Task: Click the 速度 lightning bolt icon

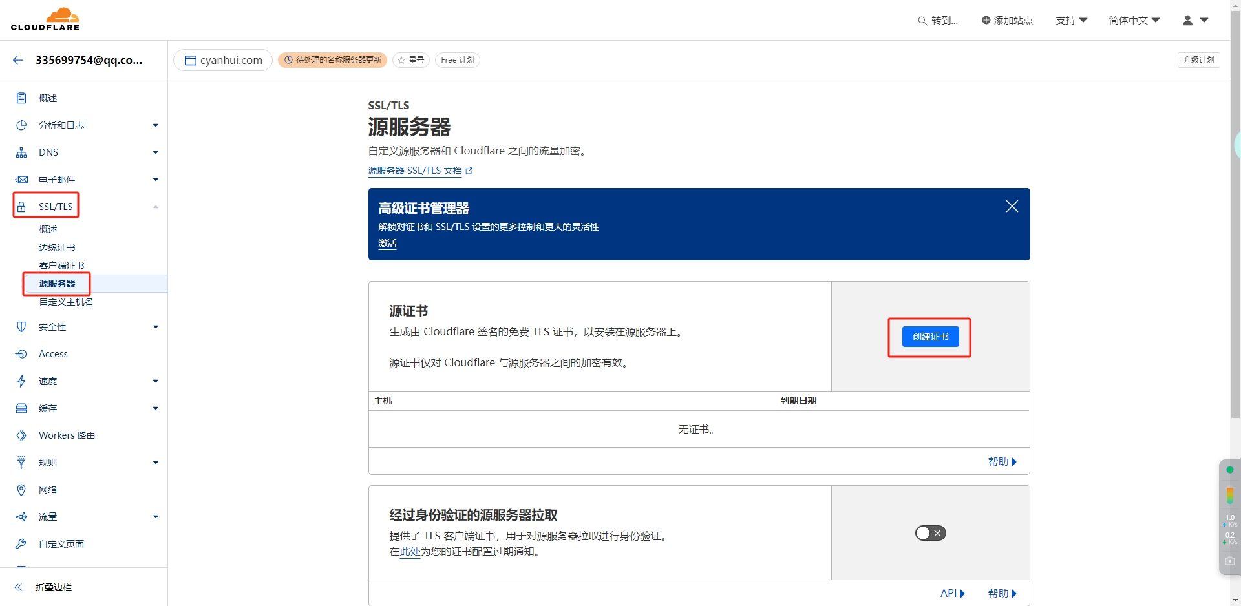Action: pyautogui.click(x=21, y=381)
